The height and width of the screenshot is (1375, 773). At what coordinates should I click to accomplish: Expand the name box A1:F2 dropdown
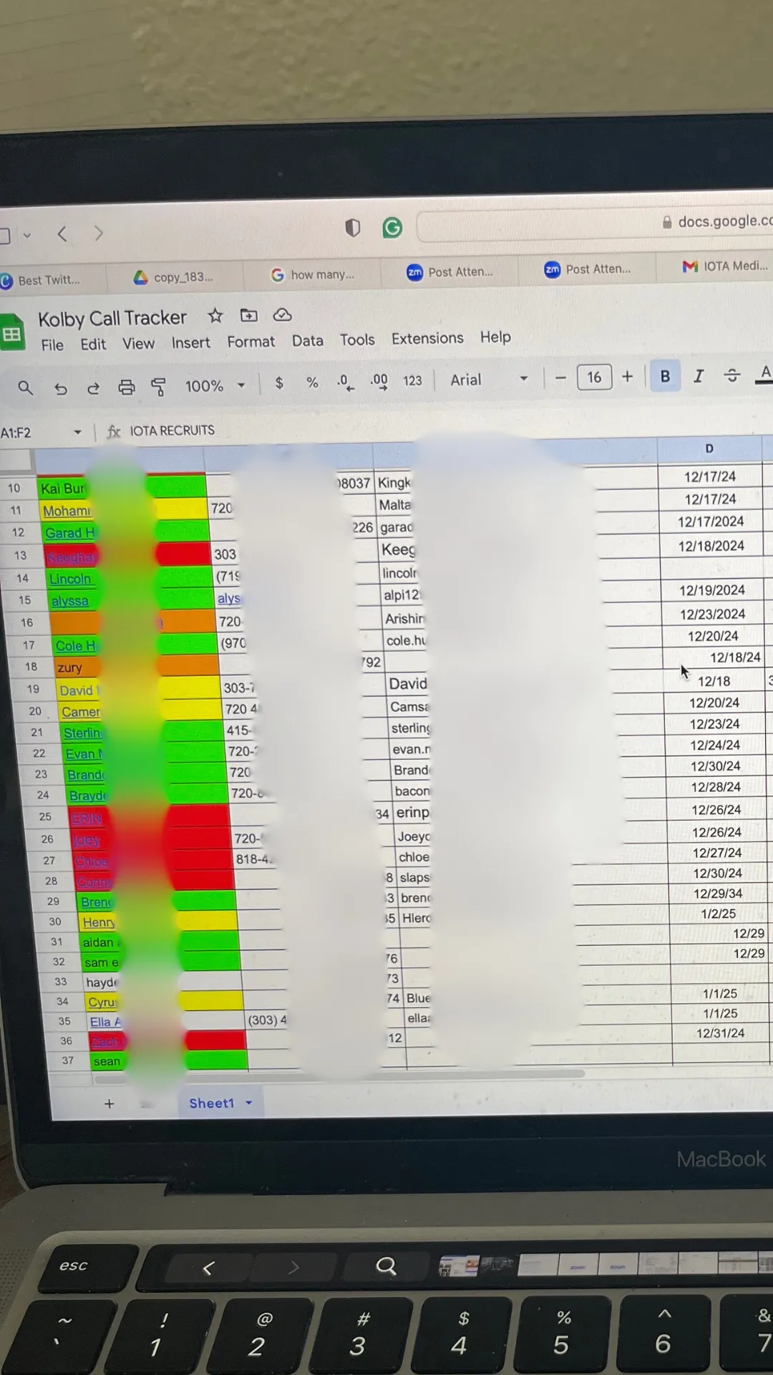(77, 433)
